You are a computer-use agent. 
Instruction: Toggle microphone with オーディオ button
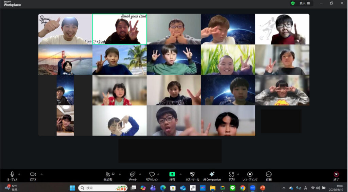12,174
